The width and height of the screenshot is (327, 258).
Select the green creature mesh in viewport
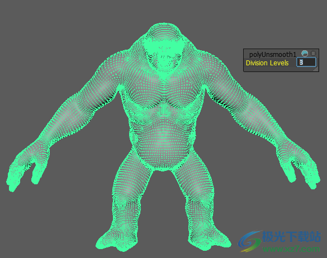tap(164, 137)
